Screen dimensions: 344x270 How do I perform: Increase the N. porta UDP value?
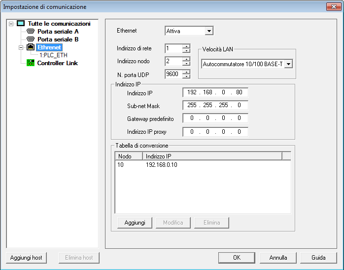point(186,72)
